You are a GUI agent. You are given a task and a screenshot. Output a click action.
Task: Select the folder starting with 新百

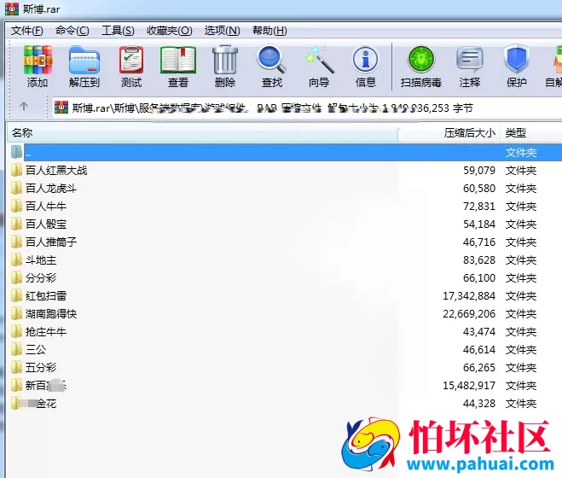[46, 386]
